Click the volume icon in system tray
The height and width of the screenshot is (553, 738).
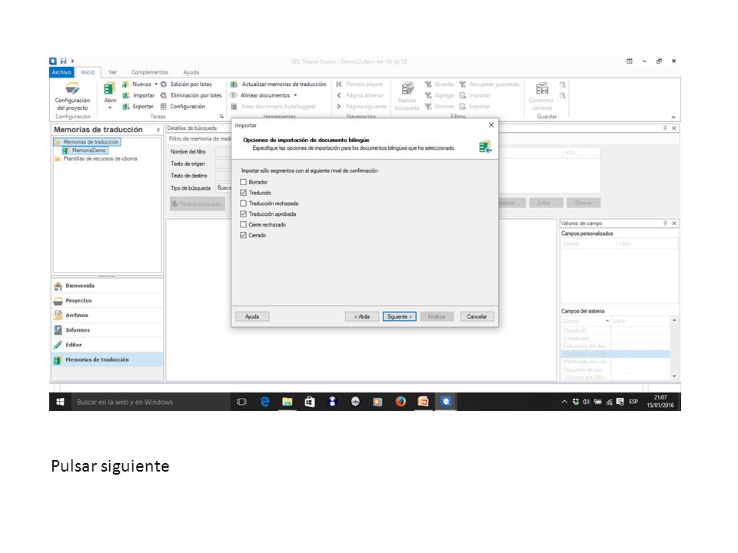pyautogui.click(x=587, y=402)
